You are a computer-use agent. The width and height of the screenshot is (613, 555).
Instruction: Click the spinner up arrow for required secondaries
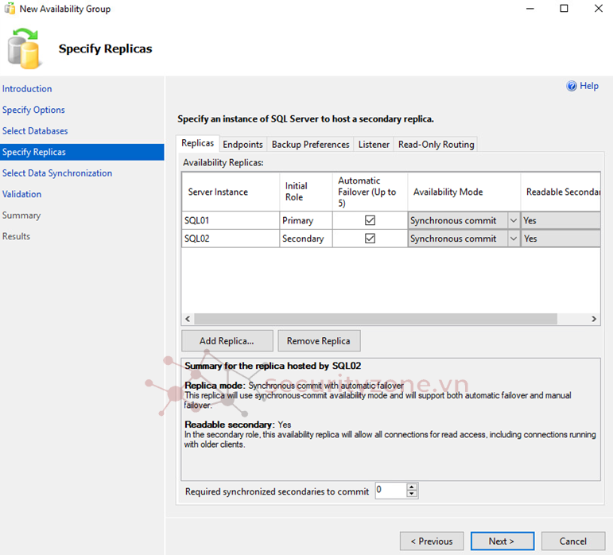[x=411, y=487]
